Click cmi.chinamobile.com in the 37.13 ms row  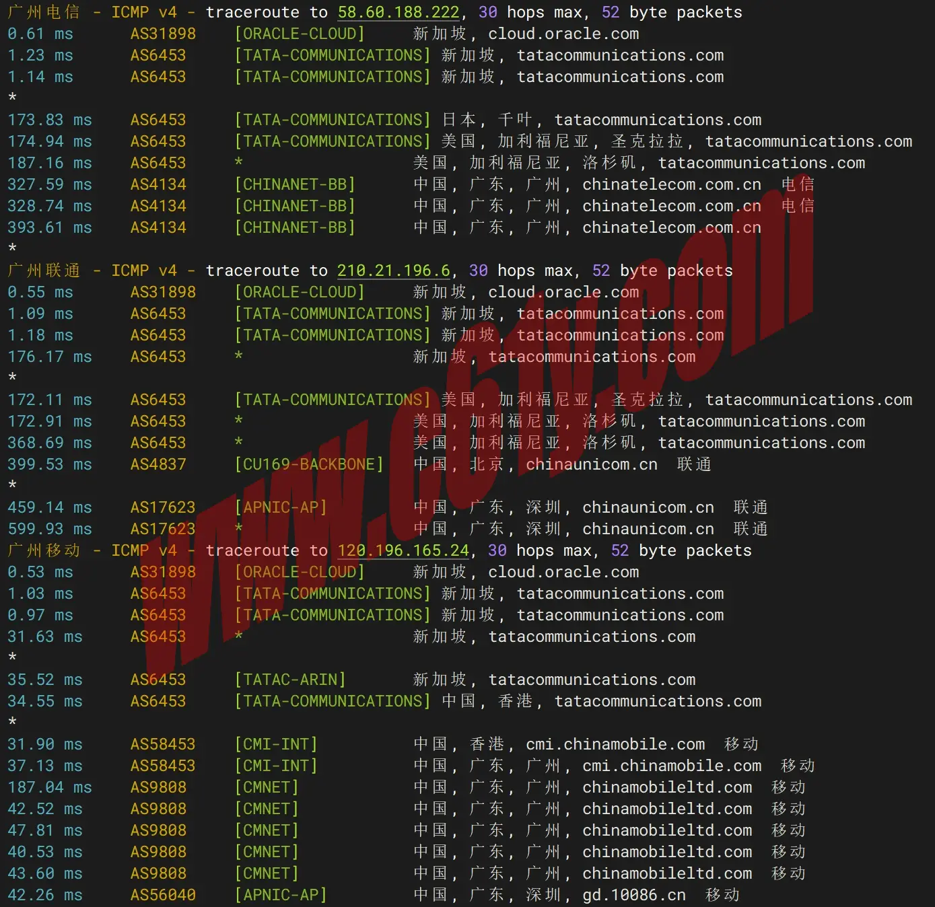coord(672,766)
